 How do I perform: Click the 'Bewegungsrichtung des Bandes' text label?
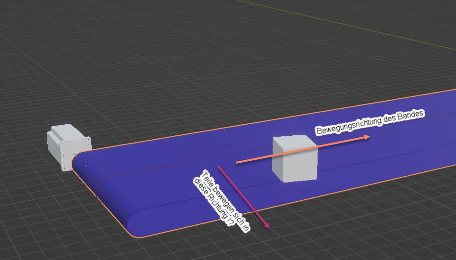370,122
